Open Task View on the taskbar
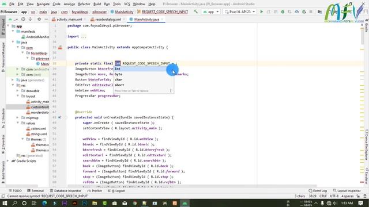 34,203
